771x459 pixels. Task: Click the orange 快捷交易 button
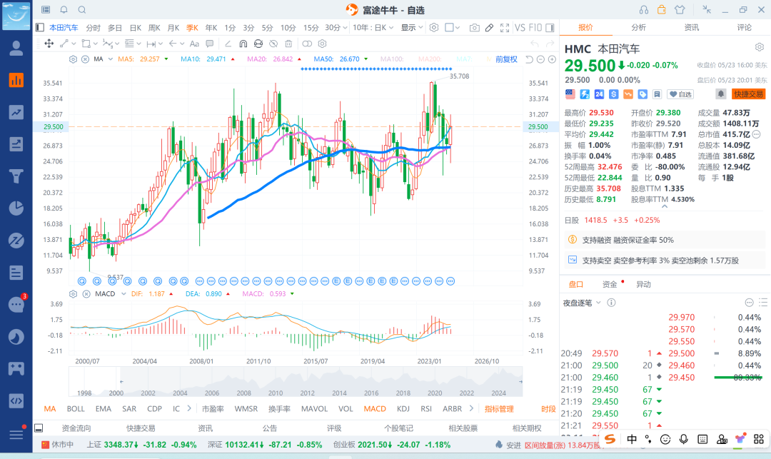[748, 94]
